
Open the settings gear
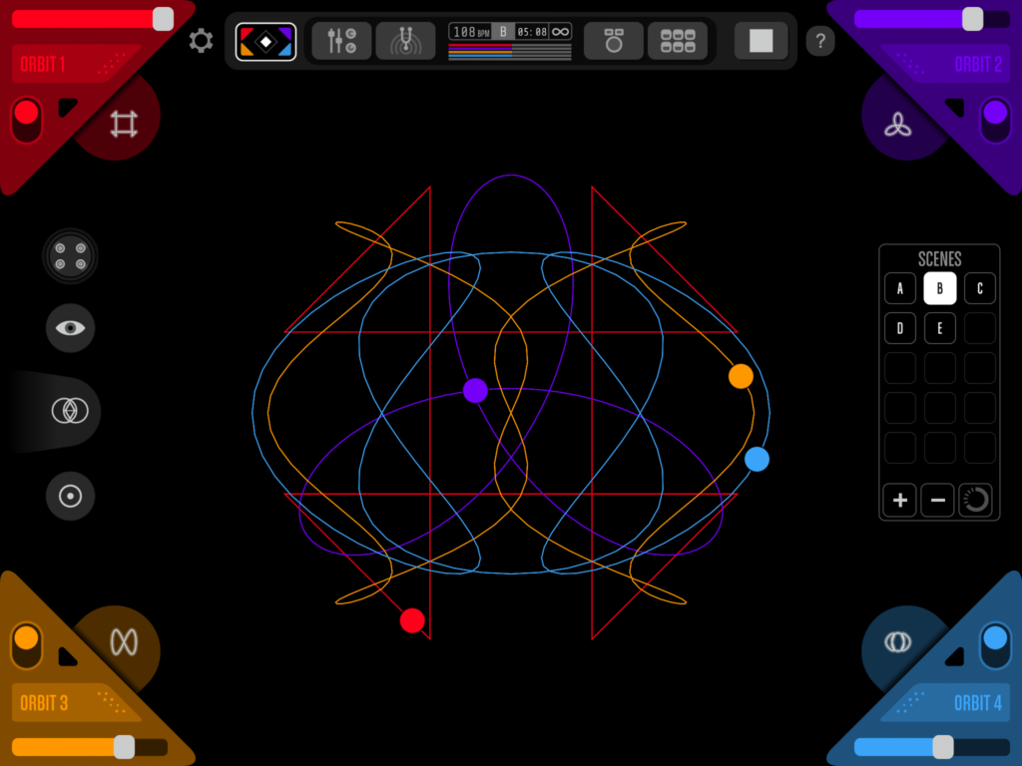pos(201,41)
